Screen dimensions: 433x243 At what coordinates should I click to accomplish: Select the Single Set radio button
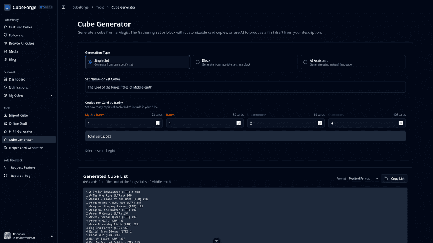[x=89, y=62]
